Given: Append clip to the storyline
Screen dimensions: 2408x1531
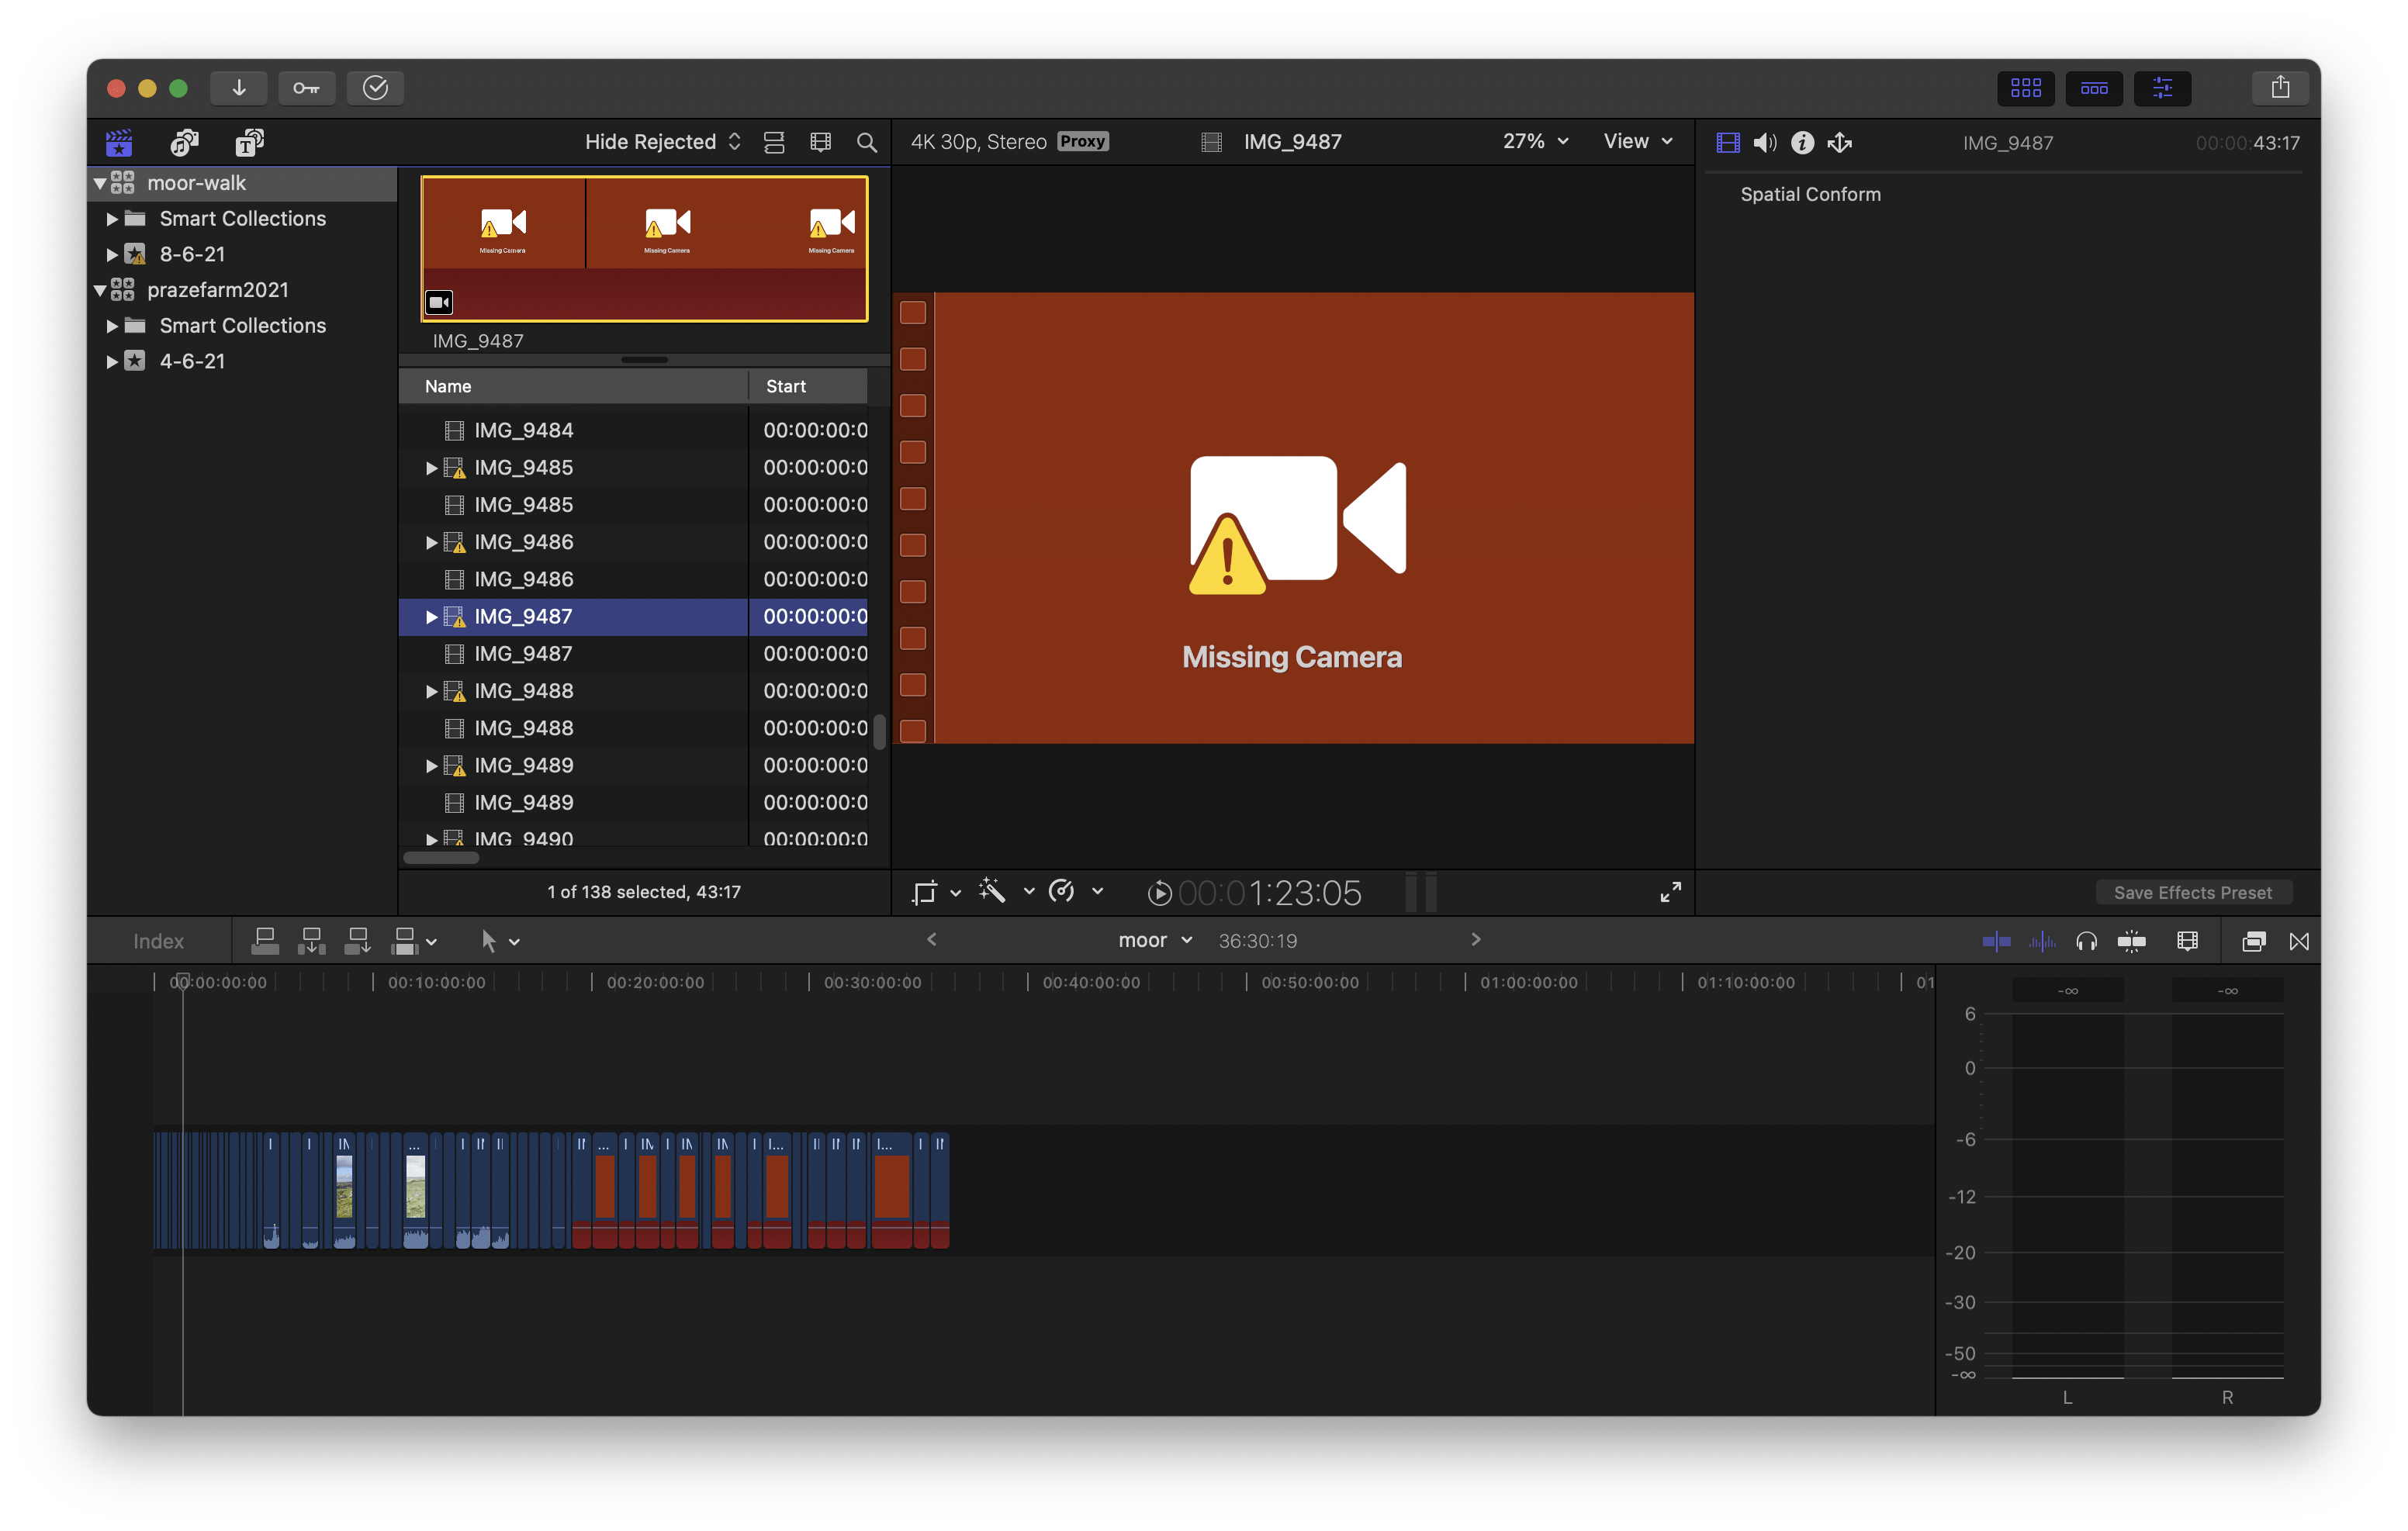Looking at the screenshot, I should coord(357,941).
